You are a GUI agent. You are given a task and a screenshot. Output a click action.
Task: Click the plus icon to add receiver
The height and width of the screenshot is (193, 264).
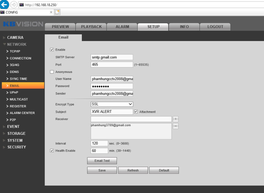click(175, 119)
